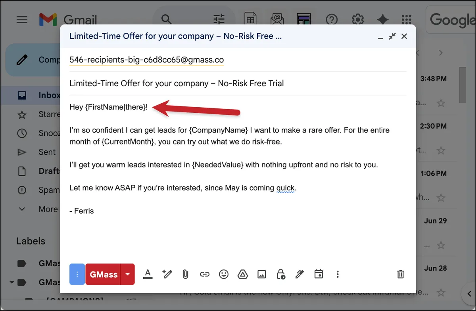Insert photo icon in compose toolbar
The height and width of the screenshot is (311, 476).
coord(261,274)
